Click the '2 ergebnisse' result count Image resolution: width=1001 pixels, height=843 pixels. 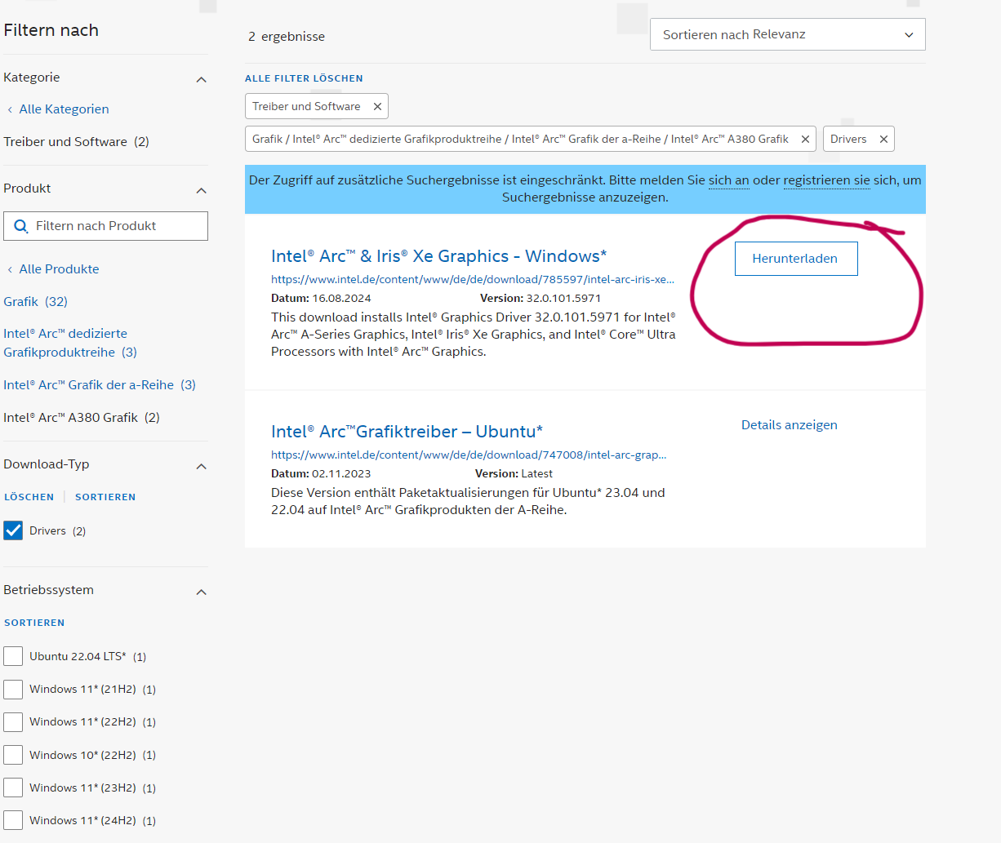[287, 37]
